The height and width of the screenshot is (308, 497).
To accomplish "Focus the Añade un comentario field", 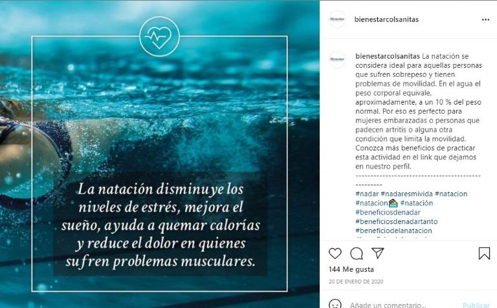I will click(x=403, y=305).
